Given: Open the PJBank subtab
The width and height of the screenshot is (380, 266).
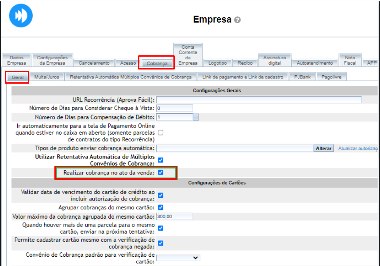Looking at the screenshot, I should pos(302,77).
